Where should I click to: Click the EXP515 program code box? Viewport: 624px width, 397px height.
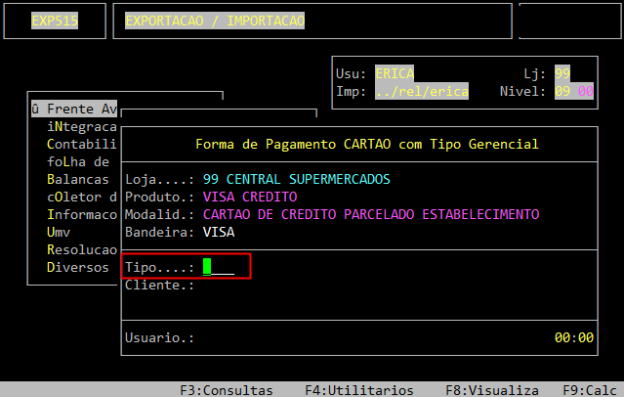tap(55, 21)
